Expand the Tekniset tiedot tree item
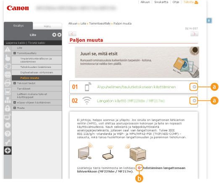This screenshot has width=219, height=183. point(15,83)
